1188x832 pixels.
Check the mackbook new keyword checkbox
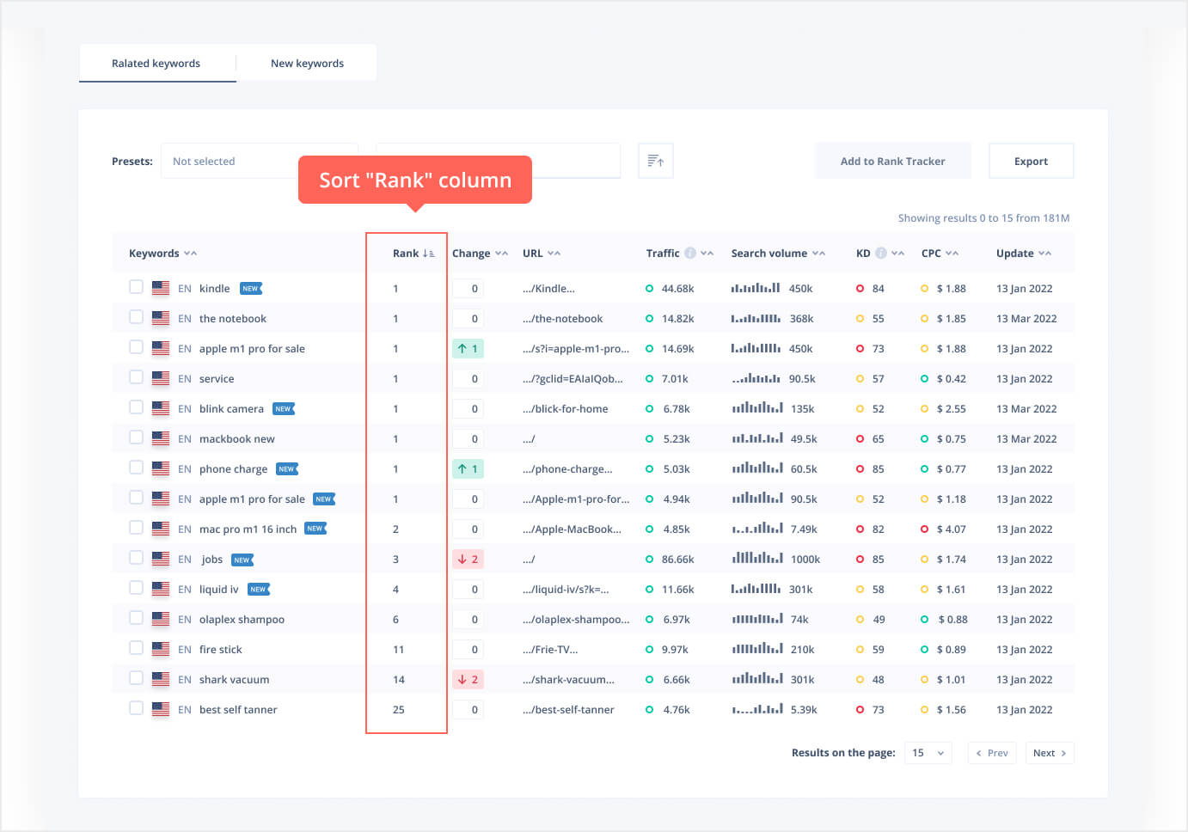click(136, 437)
